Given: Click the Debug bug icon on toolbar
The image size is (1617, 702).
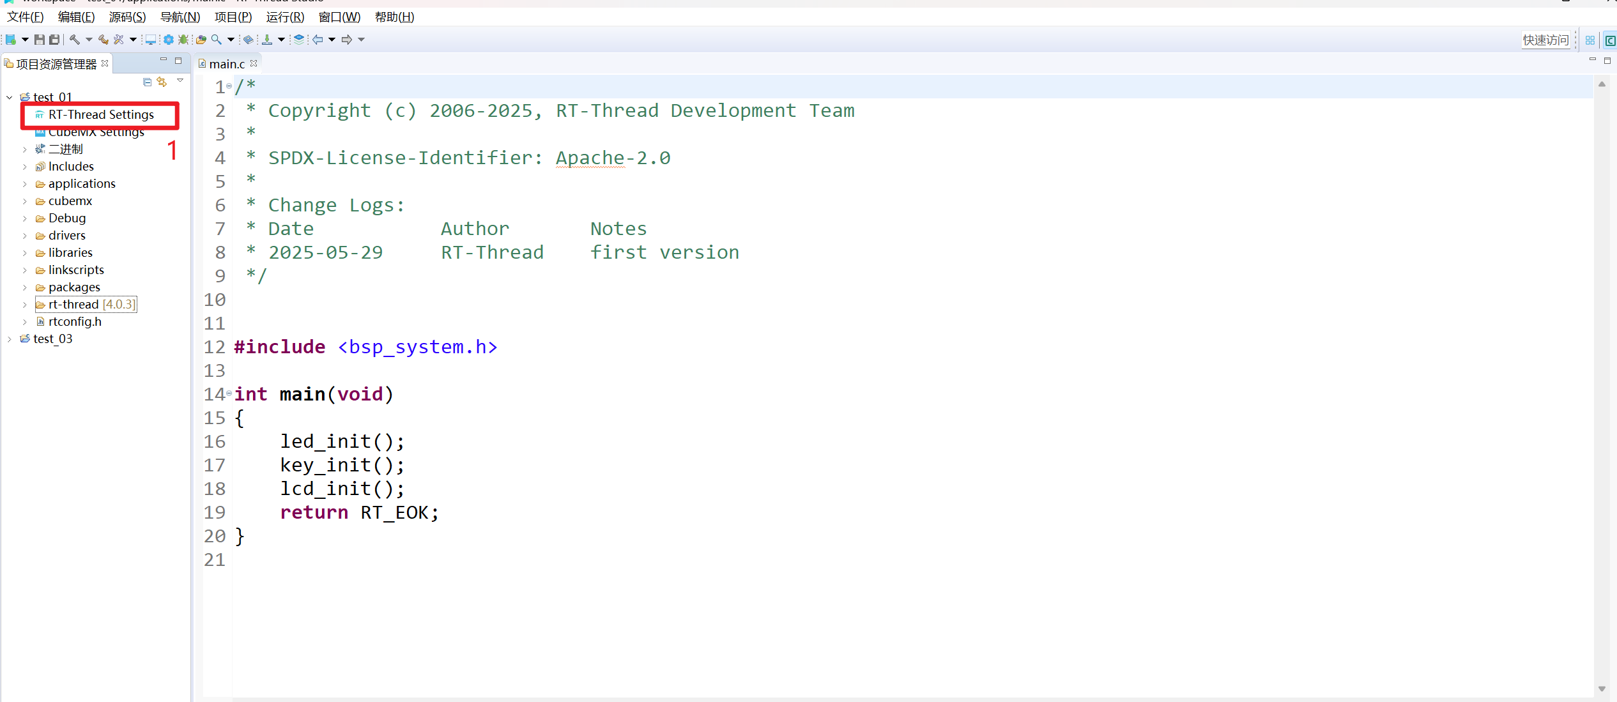Looking at the screenshot, I should point(183,40).
